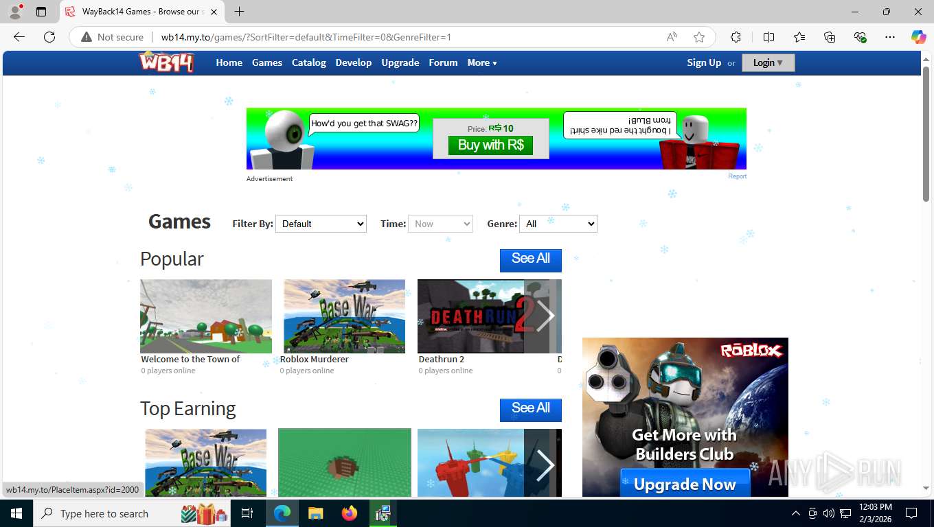This screenshot has width=934, height=527.
Task: Open the Welcome to the Town thumbnail
Action: click(x=206, y=316)
